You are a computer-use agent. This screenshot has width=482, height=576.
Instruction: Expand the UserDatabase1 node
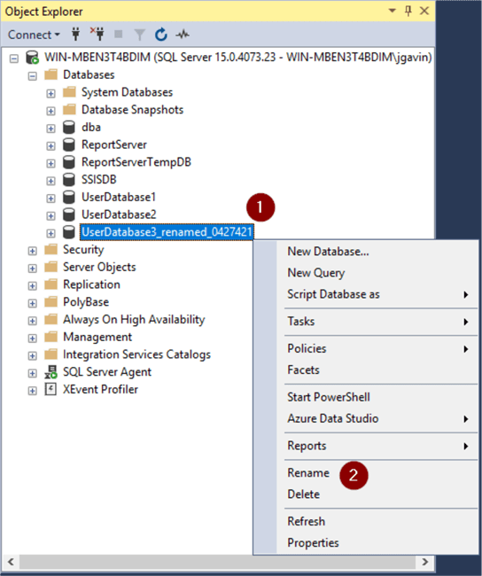point(51,198)
